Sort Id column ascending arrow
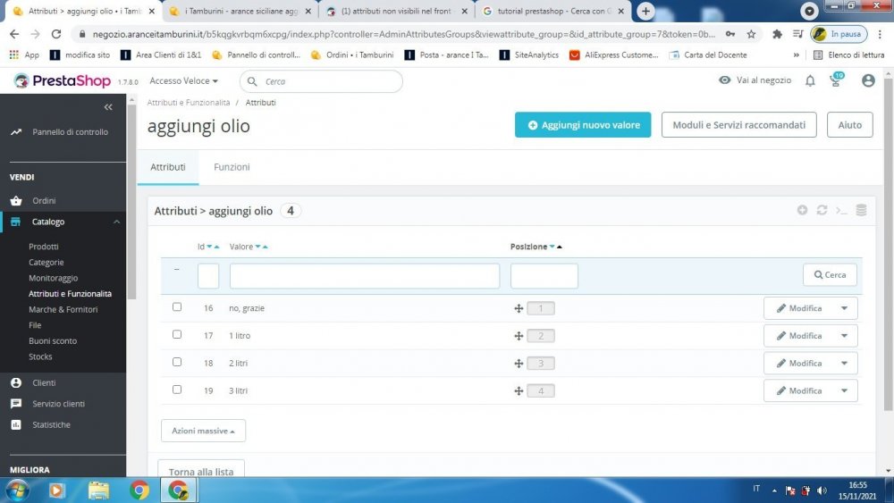 point(216,247)
